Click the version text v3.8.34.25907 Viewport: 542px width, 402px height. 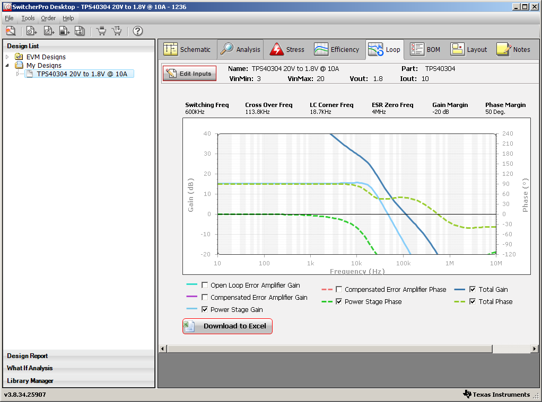click(25, 395)
